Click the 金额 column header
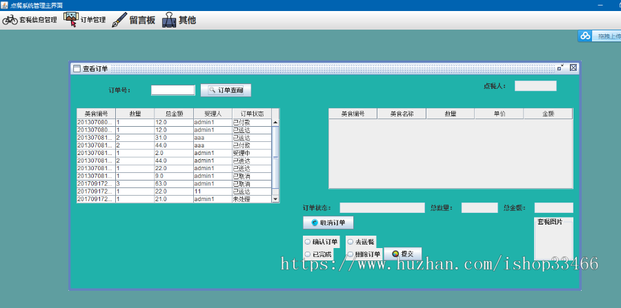Image resolution: width=621 pixels, height=308 pixels. (x=548, y=114)
